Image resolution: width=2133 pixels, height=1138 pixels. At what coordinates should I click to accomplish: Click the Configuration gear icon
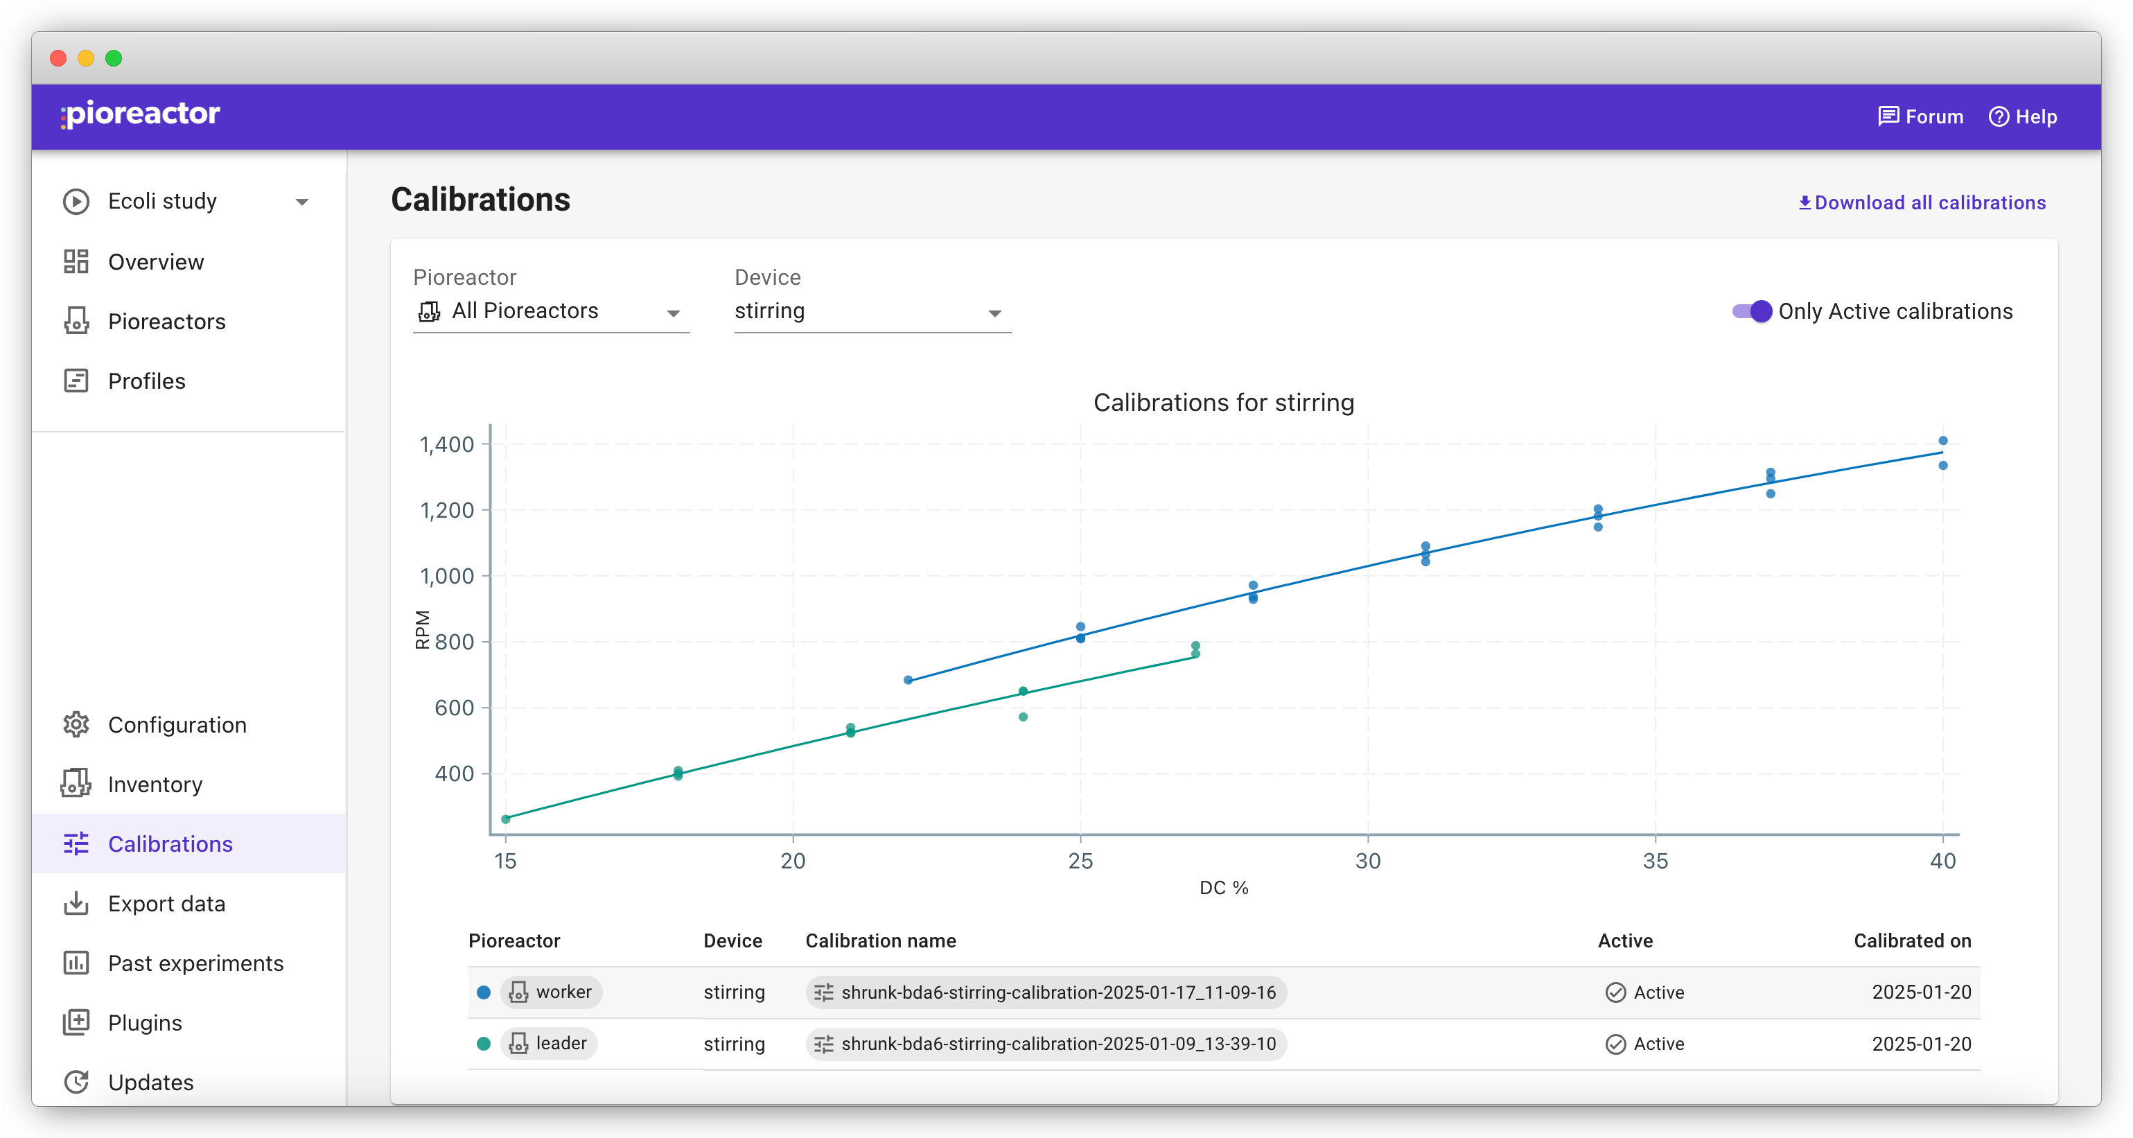point(76,725)
